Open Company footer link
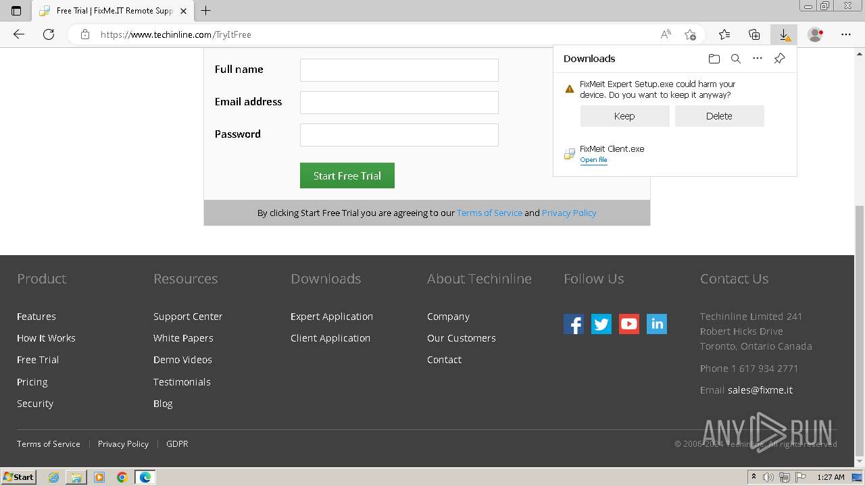865x486 pixels. tap(448, 317)
